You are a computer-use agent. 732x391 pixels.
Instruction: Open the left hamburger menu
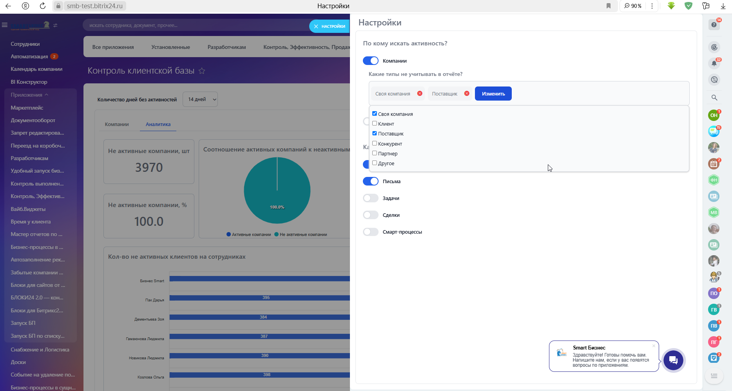pos(5,25)
